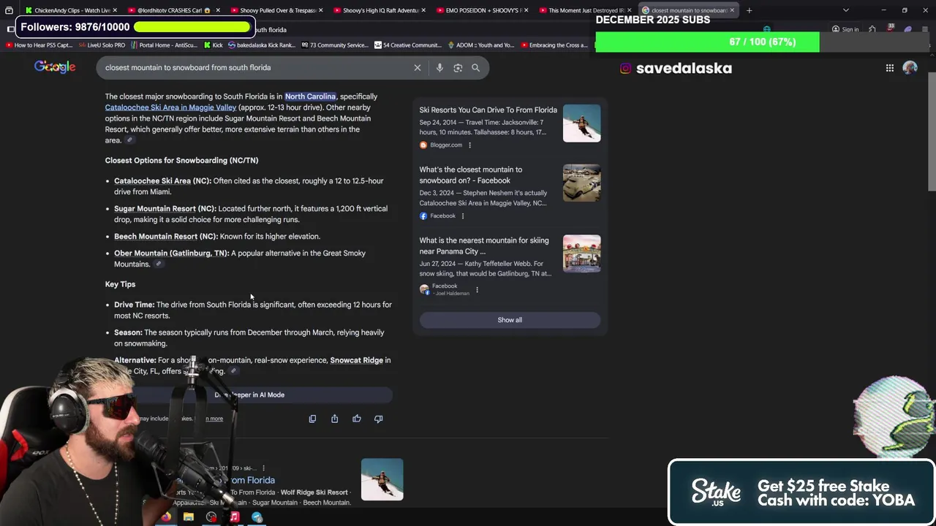Open Telegram from the taskbar
Screen dimensions: 936x526
click(x=257, y=517)
